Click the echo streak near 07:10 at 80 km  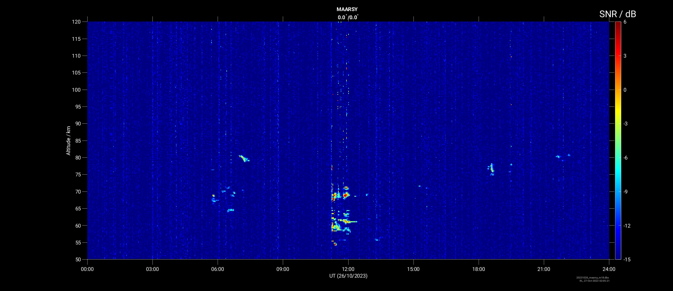[244, 158]
